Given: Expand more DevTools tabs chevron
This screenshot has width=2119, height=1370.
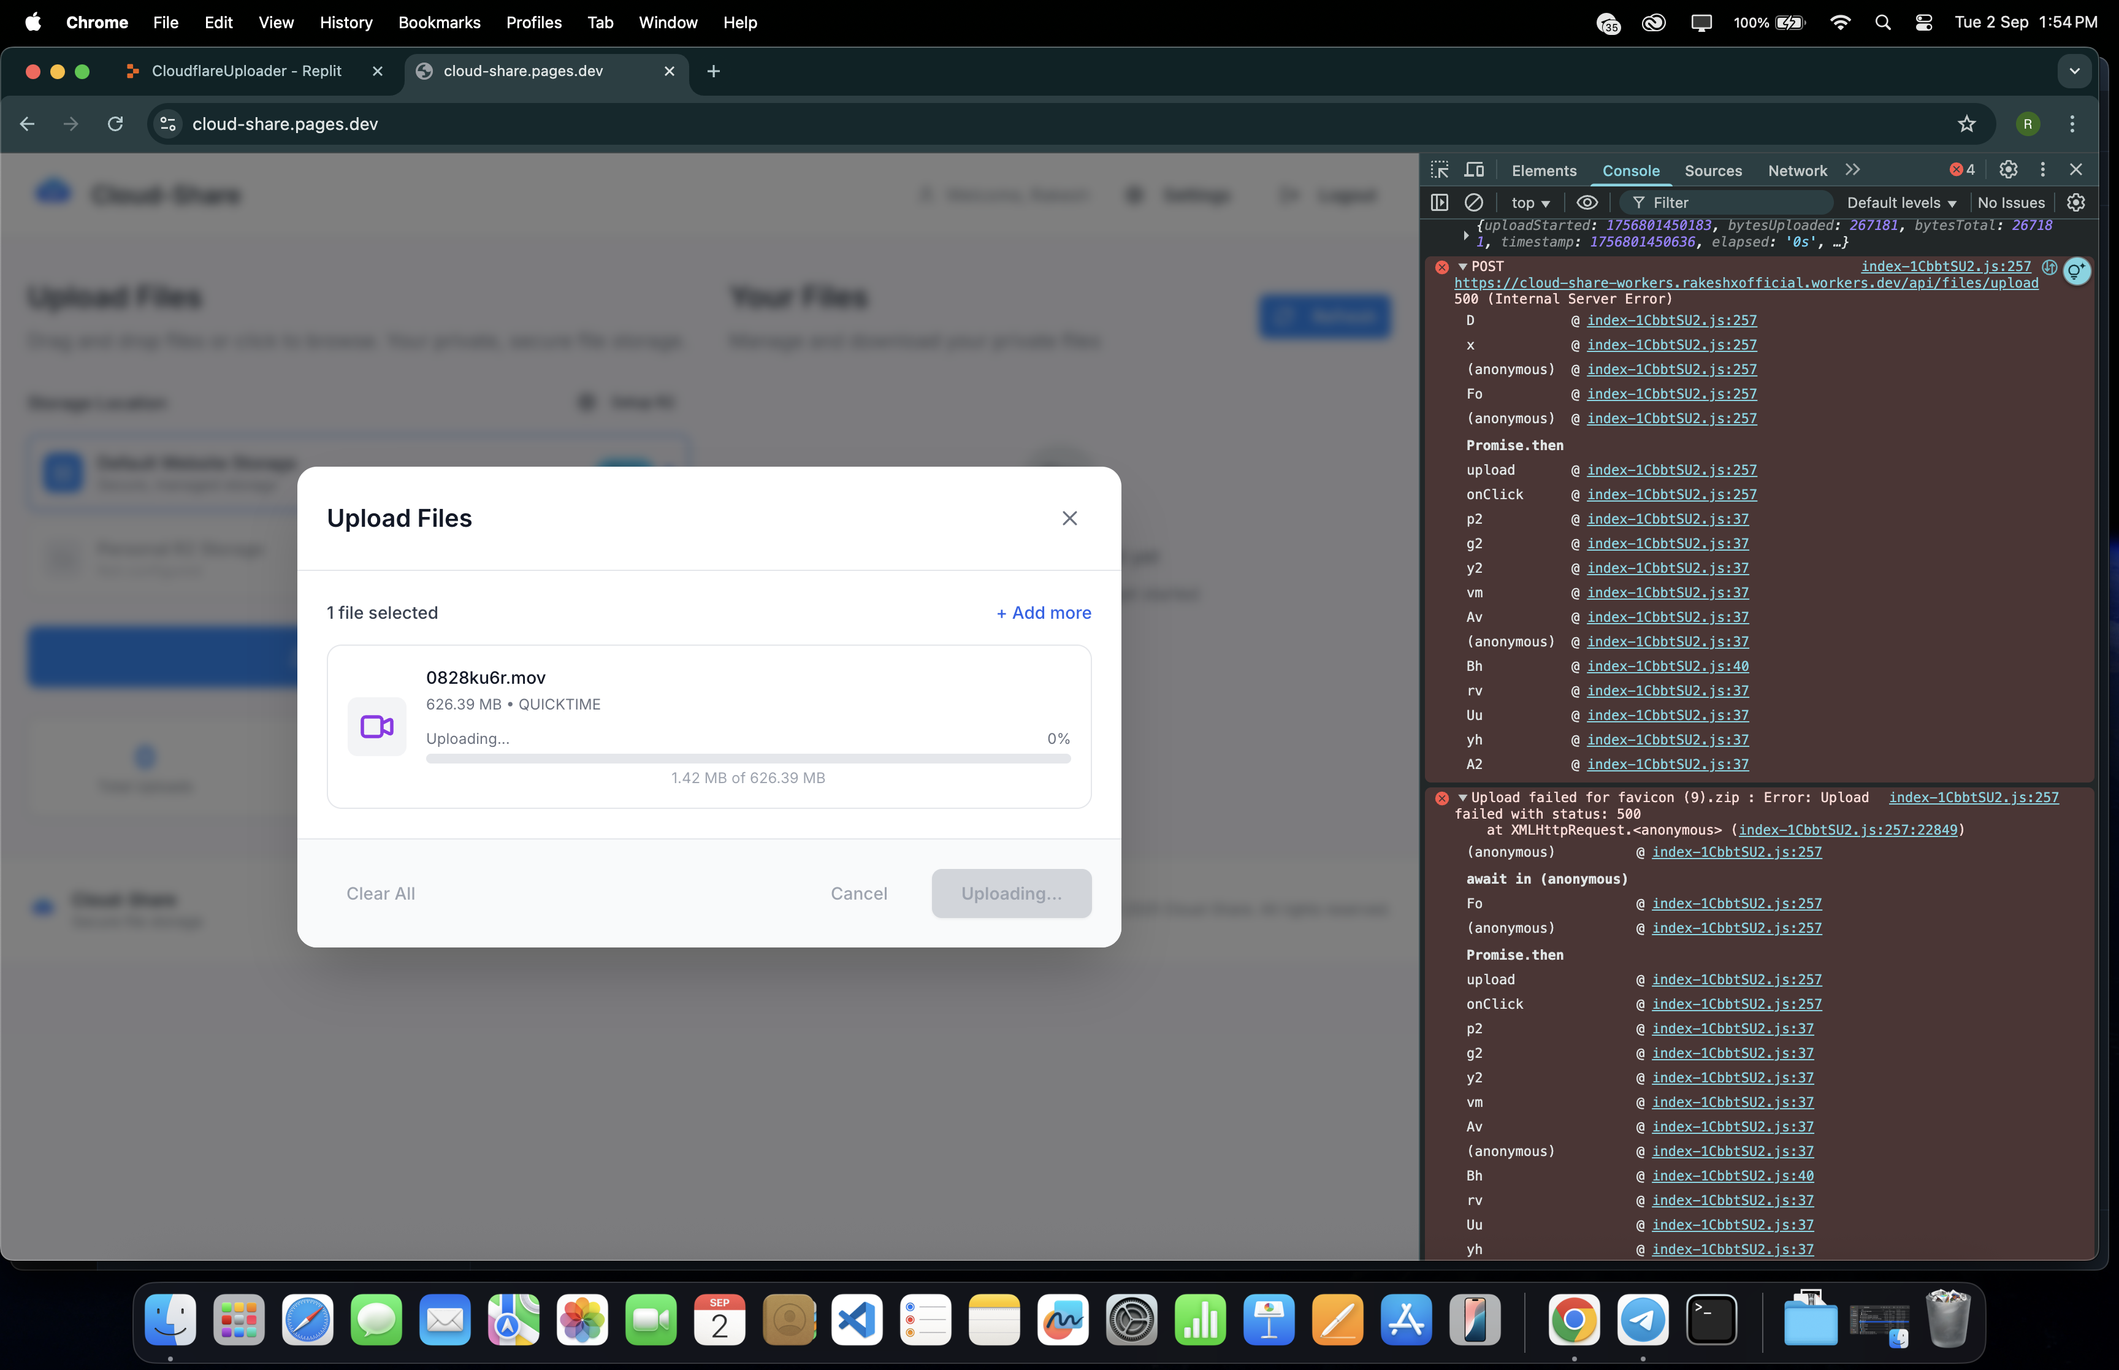Looking at the screenshot, I should coord(1852,170).
